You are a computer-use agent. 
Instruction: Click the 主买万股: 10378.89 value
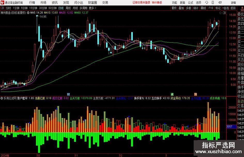point(81,98)
